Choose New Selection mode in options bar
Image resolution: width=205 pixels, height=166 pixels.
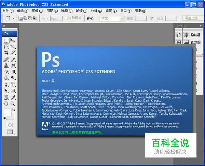(20, 18)
